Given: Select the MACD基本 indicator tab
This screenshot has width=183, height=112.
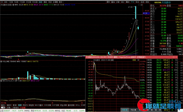Looking at the screenshot, I should click(x=39, y=105).
